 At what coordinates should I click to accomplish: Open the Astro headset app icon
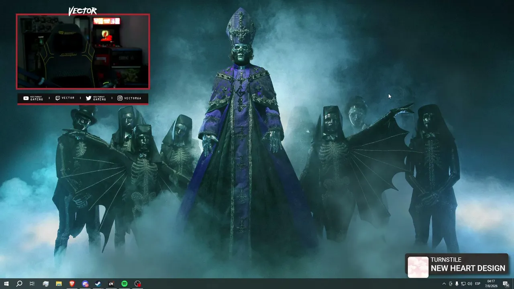click(x=111, y=284)
